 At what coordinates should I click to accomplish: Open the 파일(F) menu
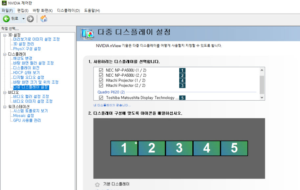pyautogui.click(x=7, y=10)
